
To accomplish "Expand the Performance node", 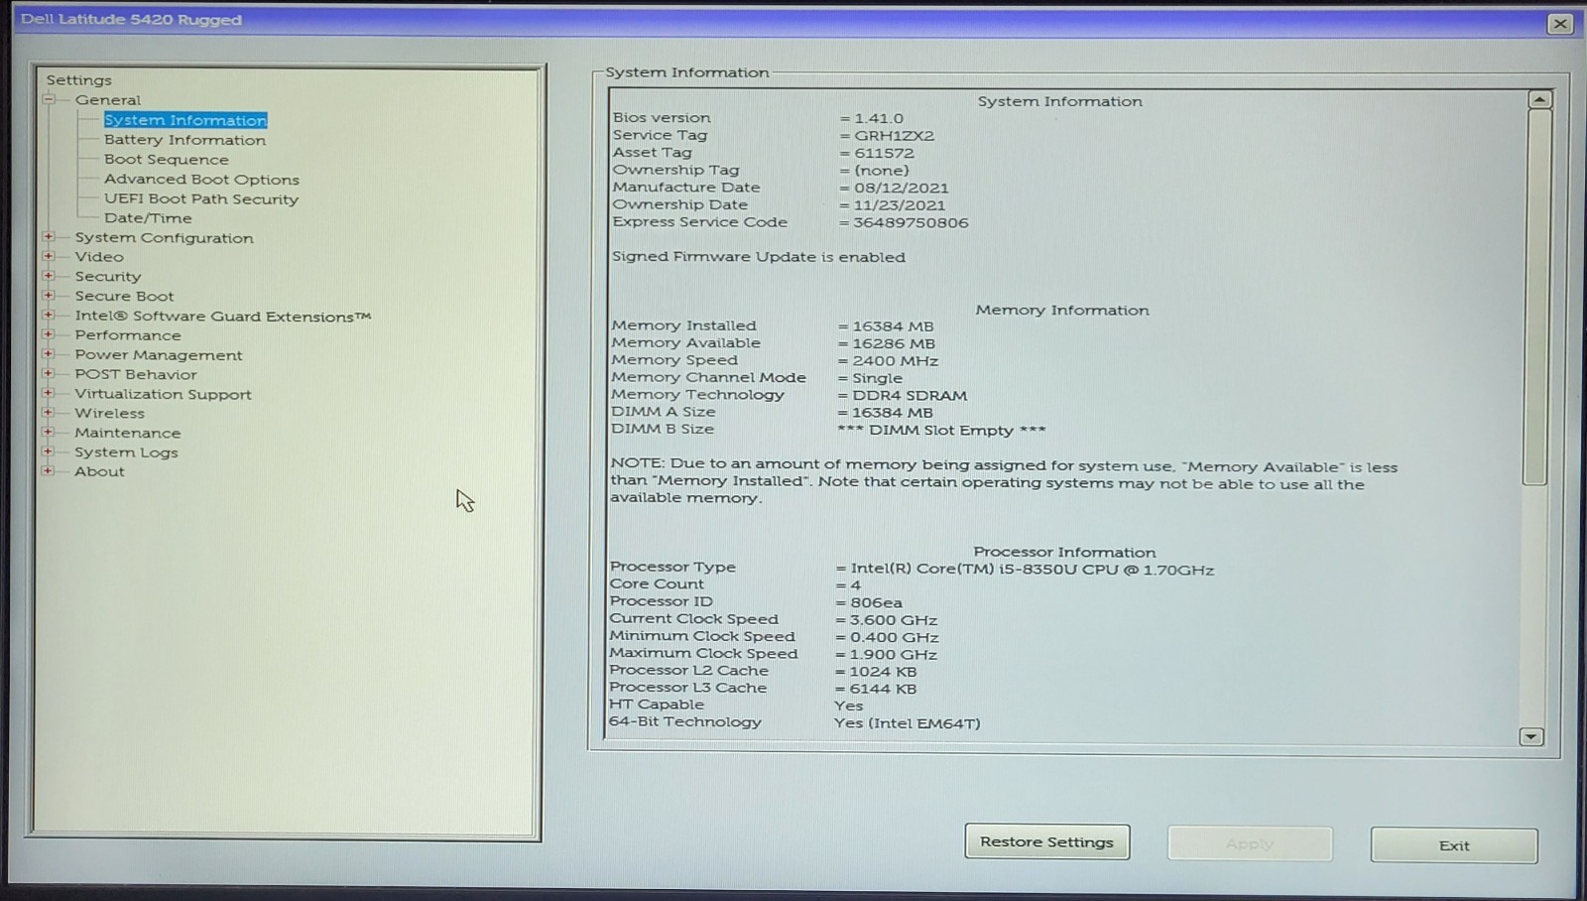I will pos(49,334).
